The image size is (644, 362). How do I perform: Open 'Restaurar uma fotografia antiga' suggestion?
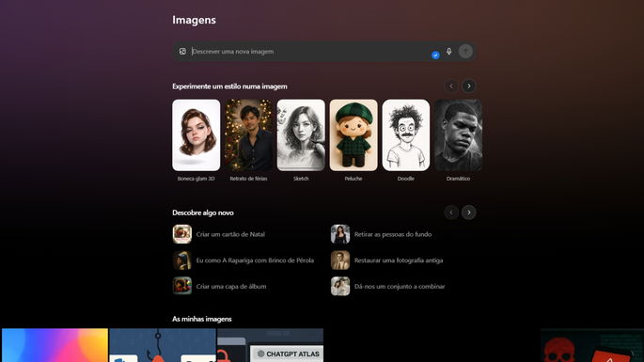click(x=387, y=260)
